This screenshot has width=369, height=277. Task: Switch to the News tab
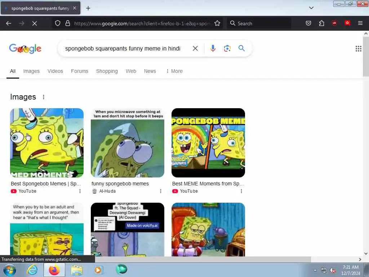coord(150,71)
